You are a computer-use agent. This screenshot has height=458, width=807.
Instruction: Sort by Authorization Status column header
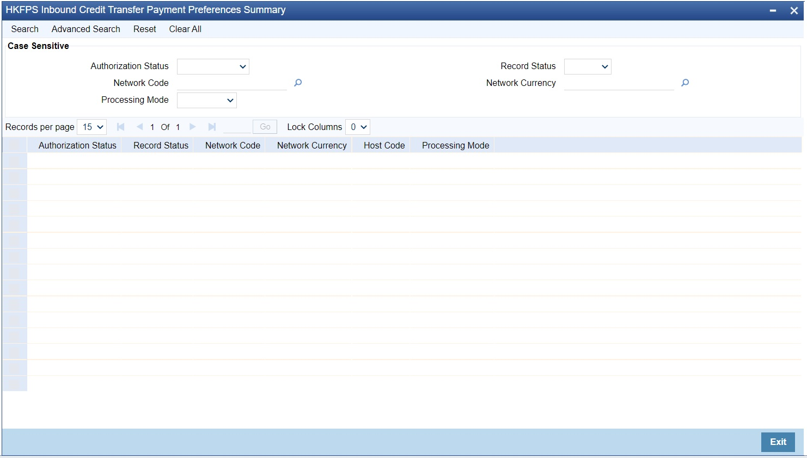pyautogui.click(x=77, y=145)
